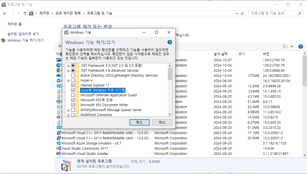Click Visual Studio Community 2017 icon
The width and height of the screenshot is (307, 174).
pos(58,148)
